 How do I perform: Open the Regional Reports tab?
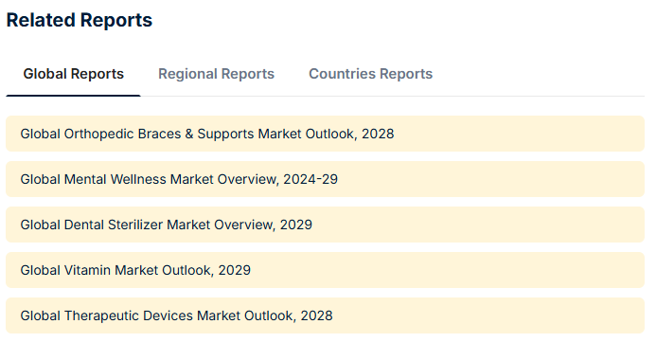(x=216, y=74)
